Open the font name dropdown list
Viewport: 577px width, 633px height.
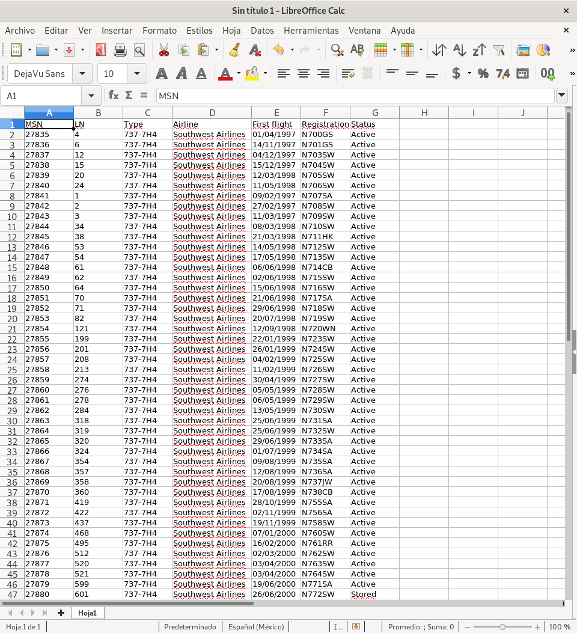[x=82, y=74]
